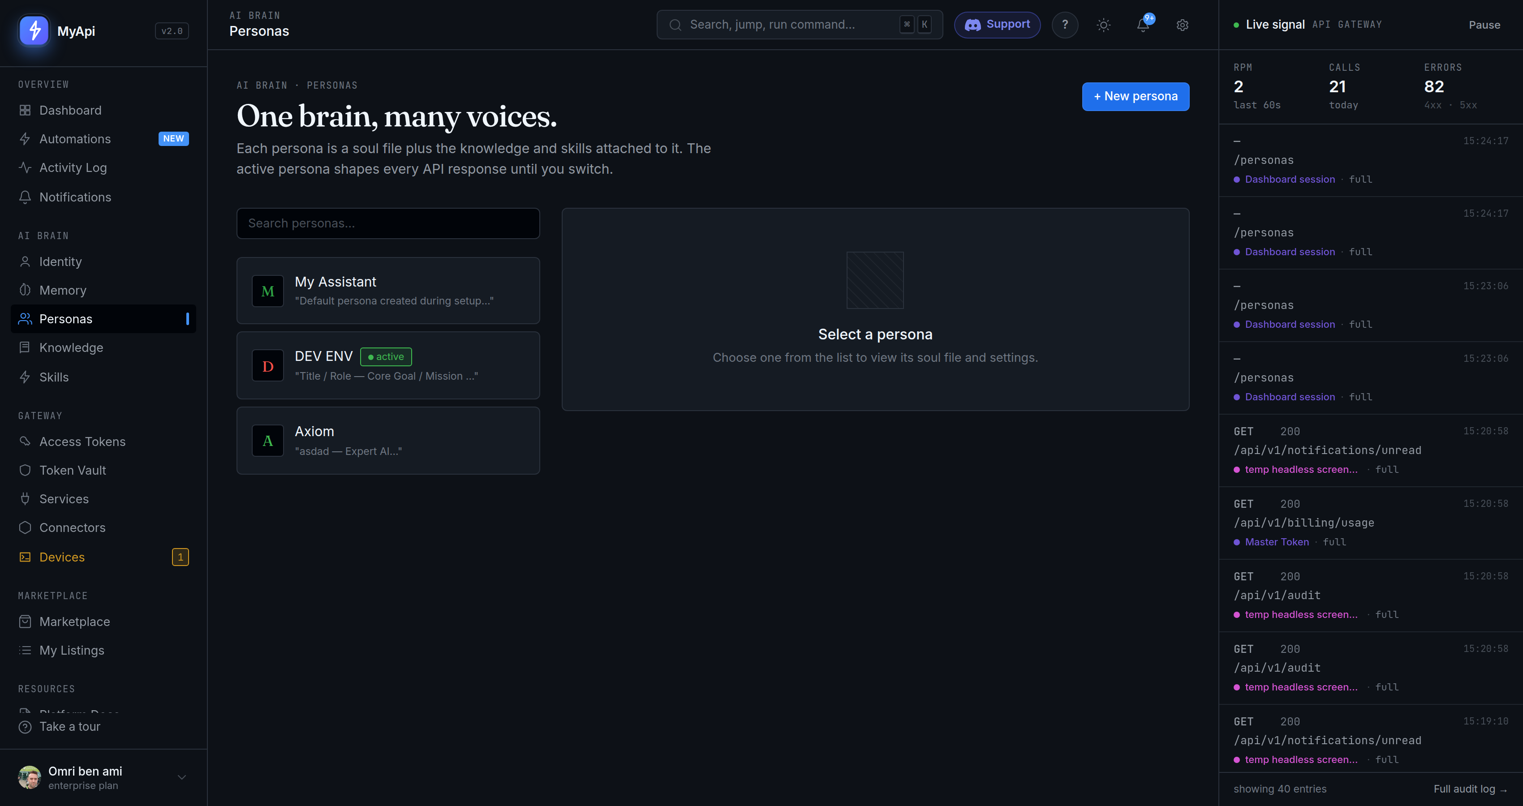Click the Live signal status label
Screen dimensions: 1523x806
click(x=1275, y=25)
